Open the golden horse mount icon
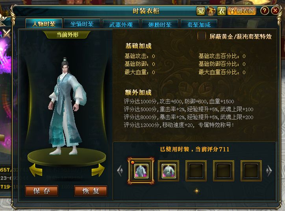The image size is (285, 211). pyautogui.click(x=211, y=11)
